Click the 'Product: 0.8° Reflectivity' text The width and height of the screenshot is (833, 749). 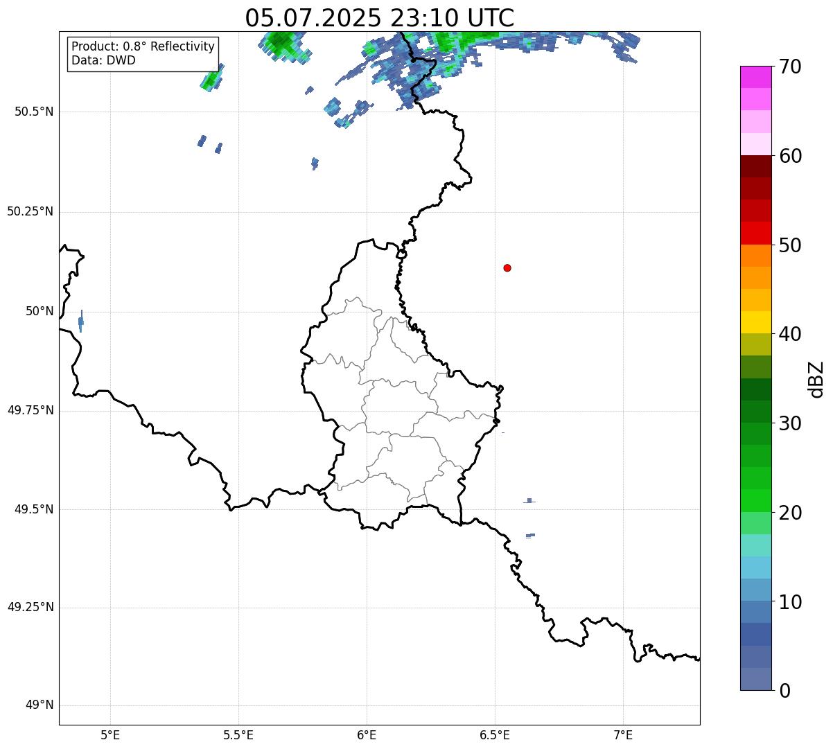(x=143, y=46)
